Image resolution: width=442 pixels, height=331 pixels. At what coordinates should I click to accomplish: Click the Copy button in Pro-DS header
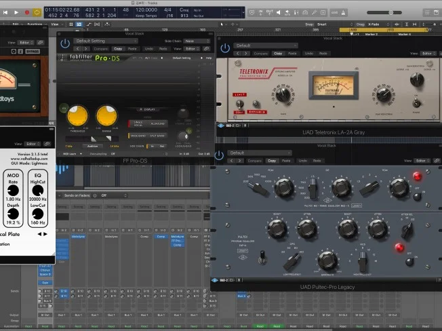pyautogui.click(x=118, y=49)
